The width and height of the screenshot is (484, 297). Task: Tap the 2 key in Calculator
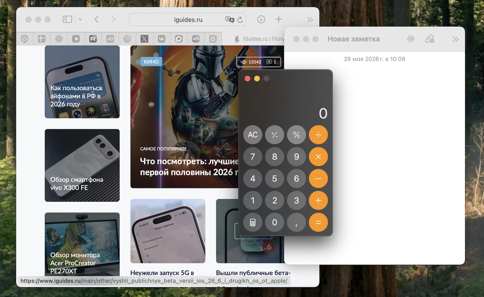pos(275,200)
